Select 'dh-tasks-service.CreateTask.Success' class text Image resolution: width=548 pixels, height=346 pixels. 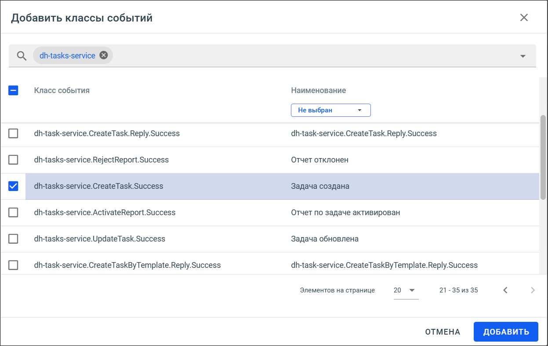(99, 186)
